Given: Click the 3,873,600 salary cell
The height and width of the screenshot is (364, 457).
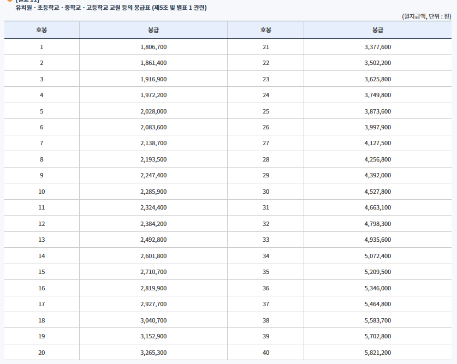Looking at the screenshot, I should pos(377,111).
